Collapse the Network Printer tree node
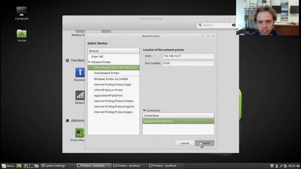 pyautogui.click(x=89, y=62)
